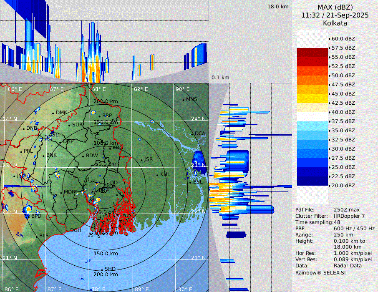
Task: Click the BRP station marker
Action: click(99, 116)
